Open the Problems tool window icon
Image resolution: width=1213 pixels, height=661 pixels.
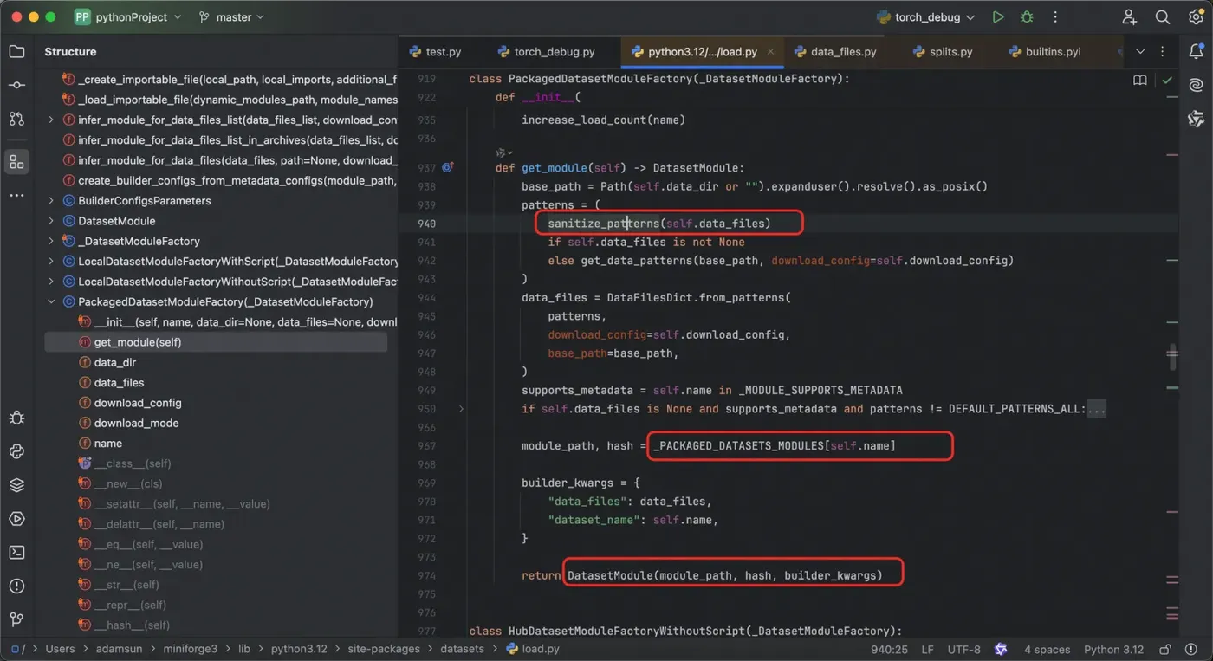click(x=16, y=586)
